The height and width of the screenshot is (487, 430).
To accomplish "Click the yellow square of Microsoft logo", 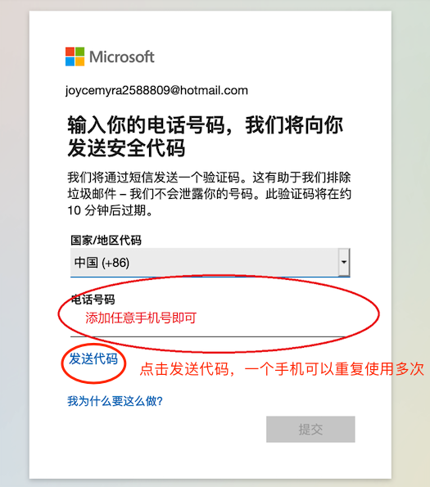I will pos(79,61).
